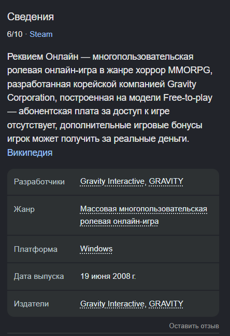This screenshot has height=336, width=230.
Task: Click the 6/10 rating value
Action: [x=15, y=34]
